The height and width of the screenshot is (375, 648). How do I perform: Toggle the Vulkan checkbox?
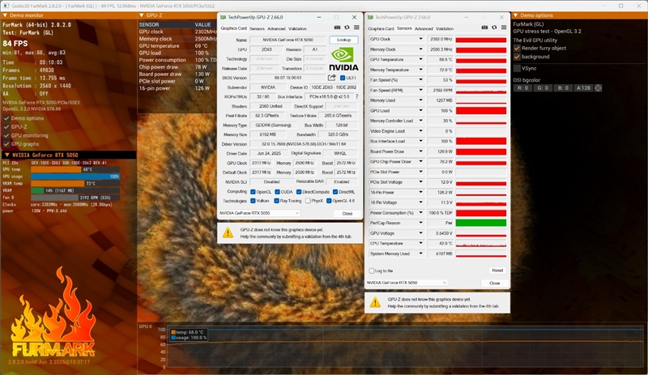tap(253, 201)
